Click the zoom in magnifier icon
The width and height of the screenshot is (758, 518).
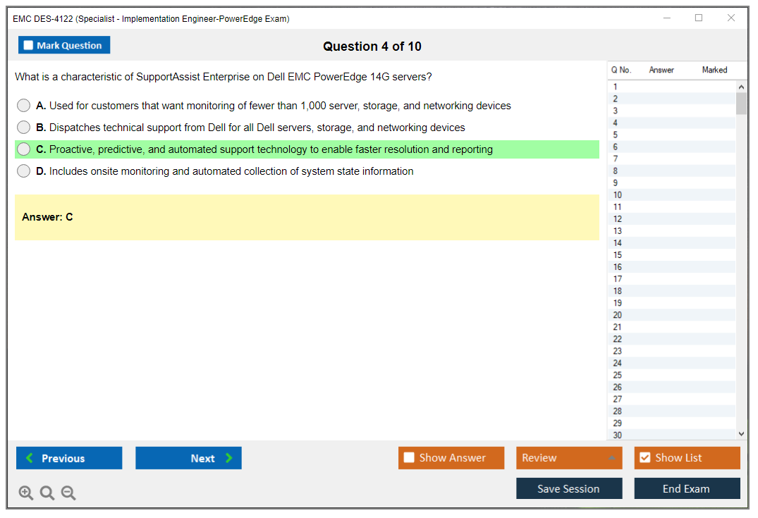click(26, 493)
